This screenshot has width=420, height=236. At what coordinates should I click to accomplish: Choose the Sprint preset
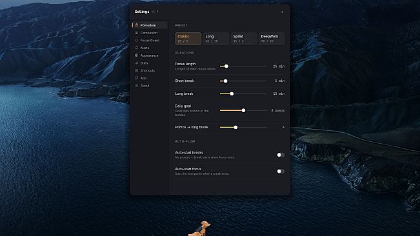(x=243, y=39)
